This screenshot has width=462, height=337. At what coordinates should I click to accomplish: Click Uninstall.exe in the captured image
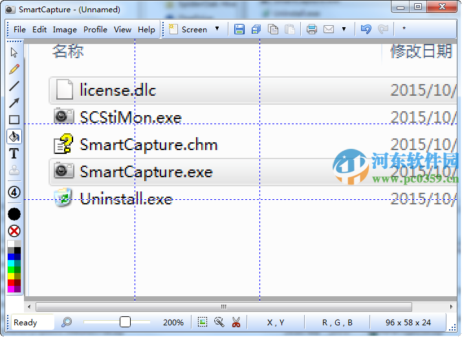[x=126, y=199]
